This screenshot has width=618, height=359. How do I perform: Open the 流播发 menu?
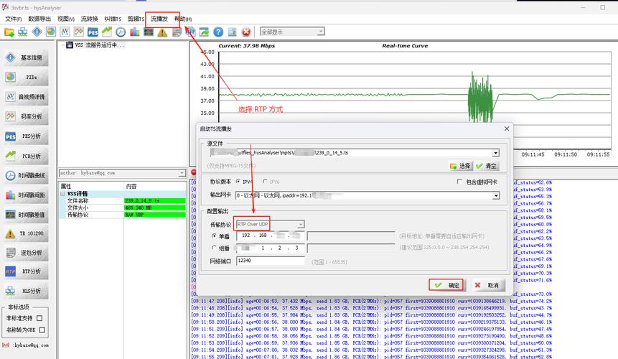(x=159, y=19)
